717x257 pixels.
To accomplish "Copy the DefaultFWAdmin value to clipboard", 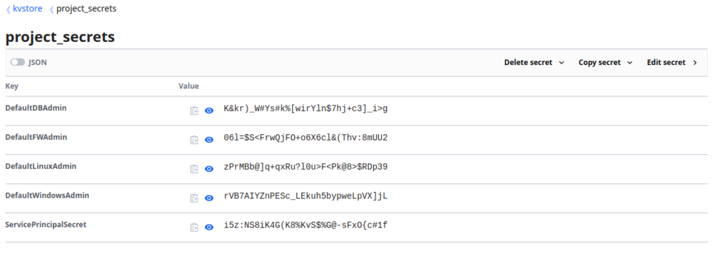I will [195, 140].
